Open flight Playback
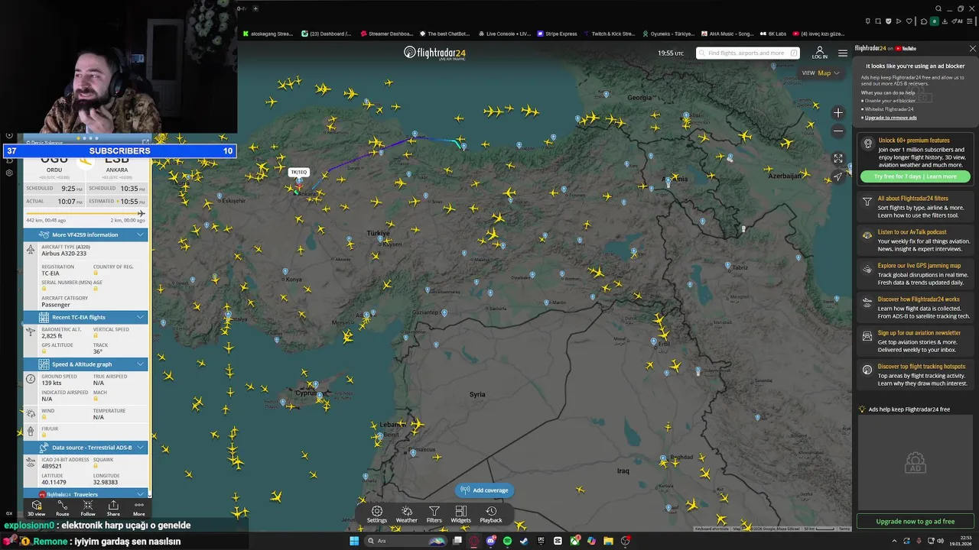Image resolution: width=979 pixels, height=550 pixels. pos(491,514)
